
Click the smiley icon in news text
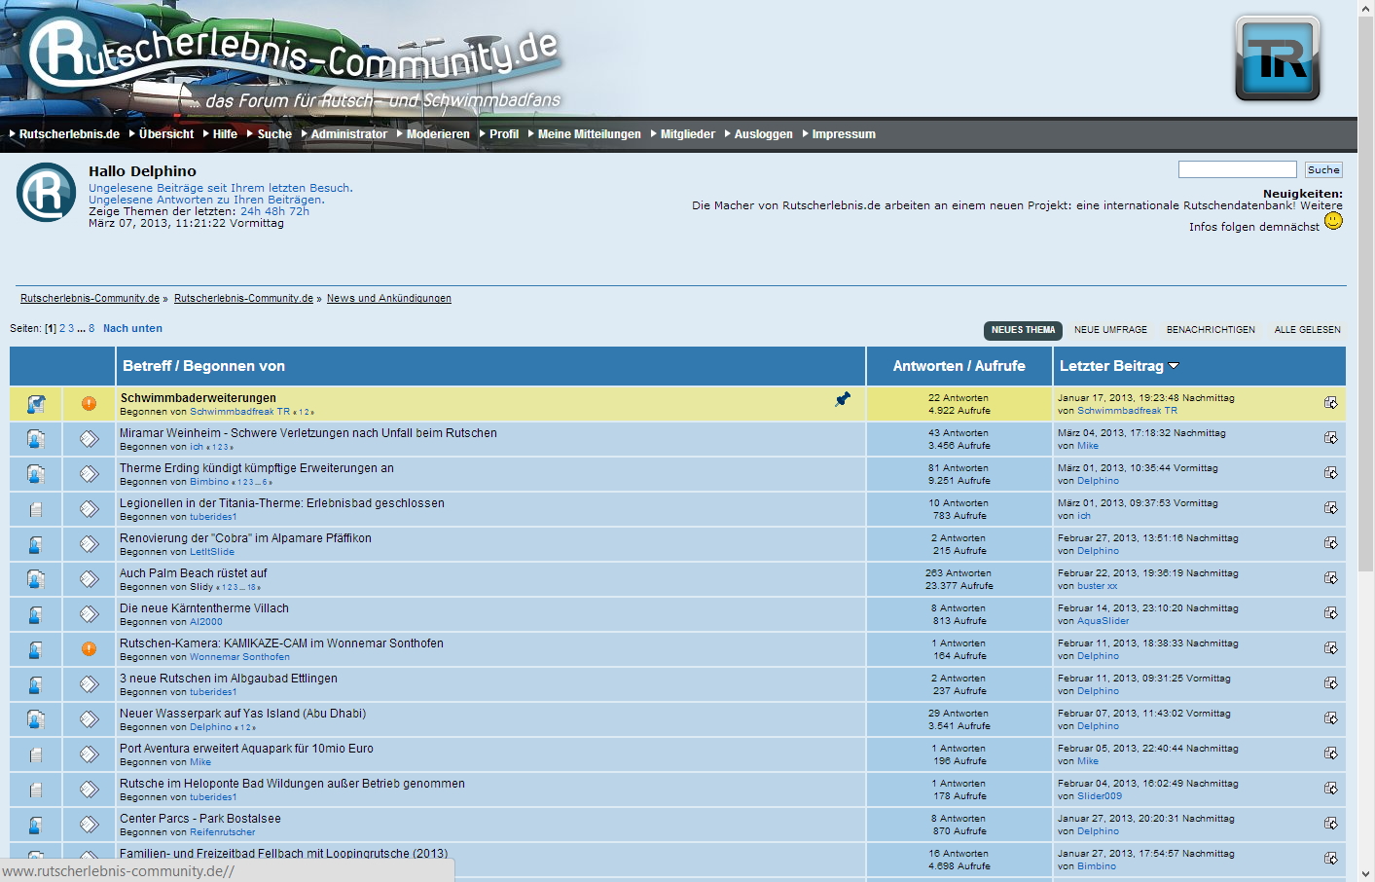[x=1333, y=221]
